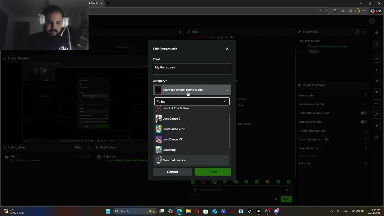Open Activity Feed Filter
This screenshot has width=384, height=216.
[x=78, y=147]
